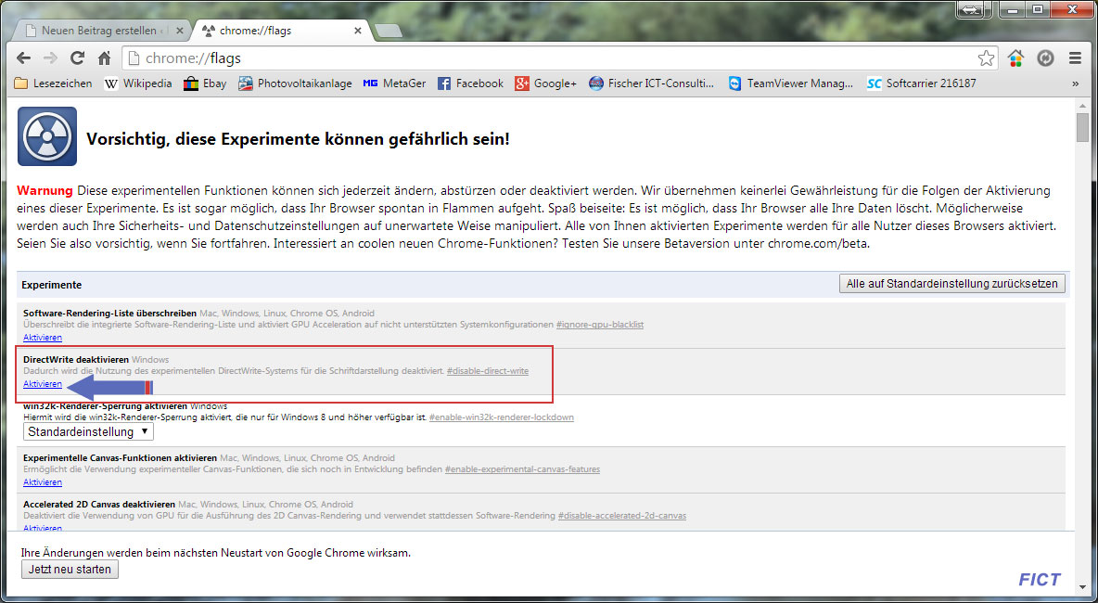
Task: Click the red Warnung text
Action: click(x=45, y=190)
